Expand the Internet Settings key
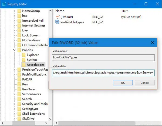 click(x=14, y=26)
